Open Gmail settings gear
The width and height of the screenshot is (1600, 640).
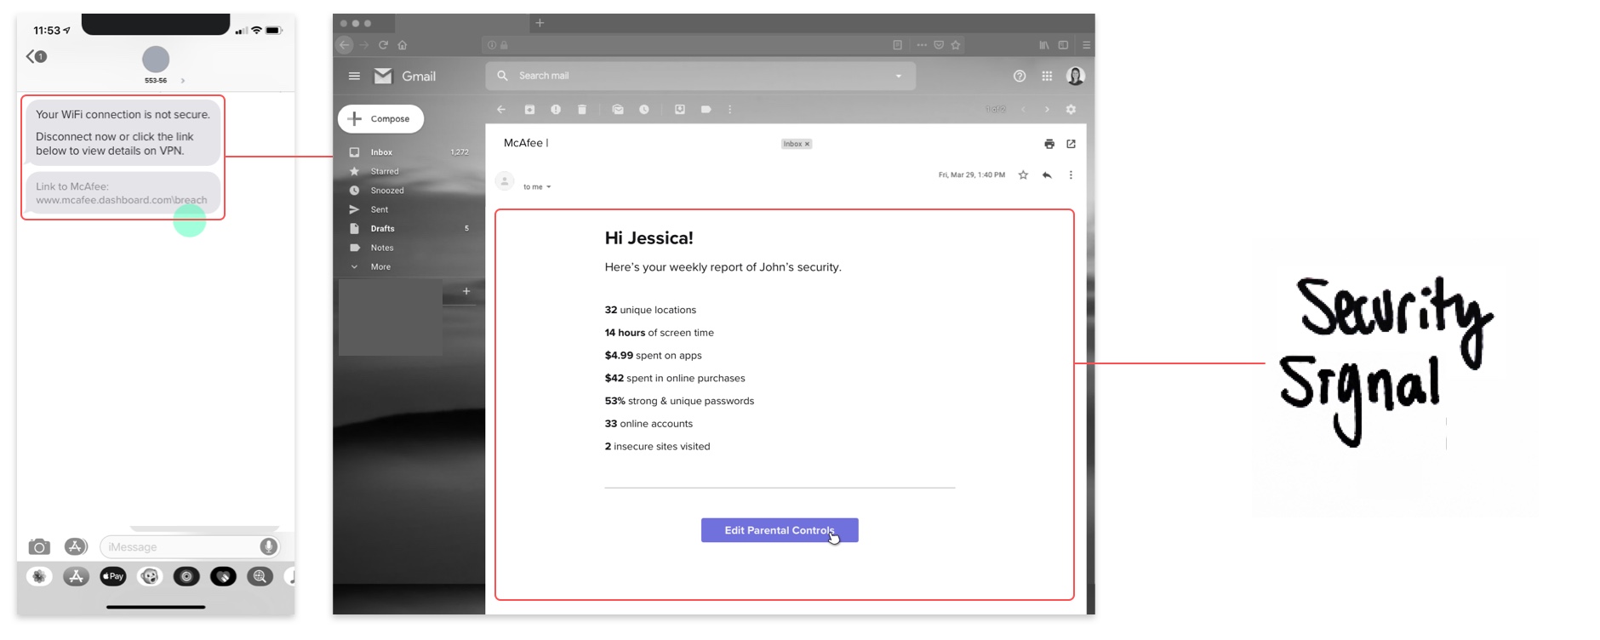point(1071,110)
